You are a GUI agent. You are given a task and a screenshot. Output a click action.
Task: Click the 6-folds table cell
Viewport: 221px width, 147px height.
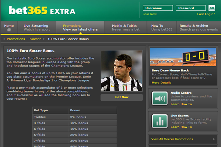click(x=50, y=135)
